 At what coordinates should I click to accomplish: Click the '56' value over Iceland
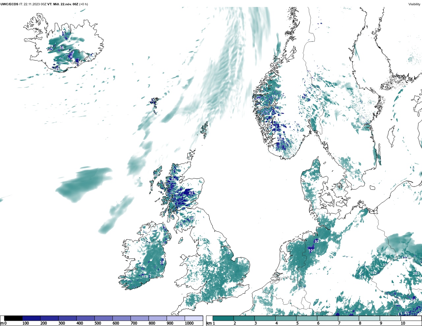(62, 48)
